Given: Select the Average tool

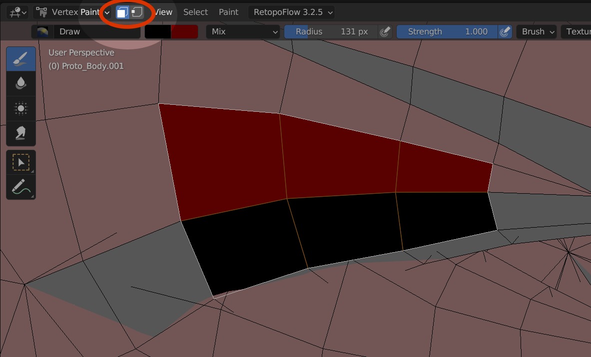Looking at the screenshot, I should pos(20,108).
